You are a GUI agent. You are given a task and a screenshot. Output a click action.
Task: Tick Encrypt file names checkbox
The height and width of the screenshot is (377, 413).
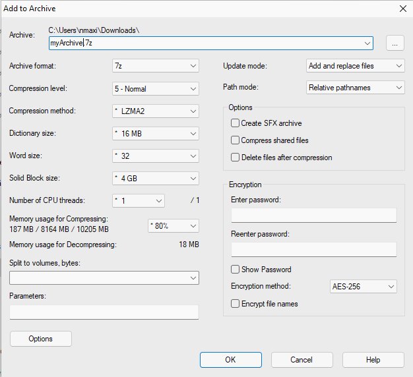pos(235,304)
